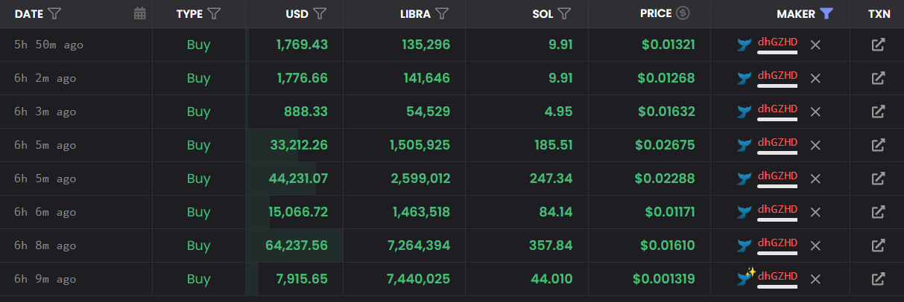Open the DATE column filter
The image size is (904, 302).
point(54,13)
